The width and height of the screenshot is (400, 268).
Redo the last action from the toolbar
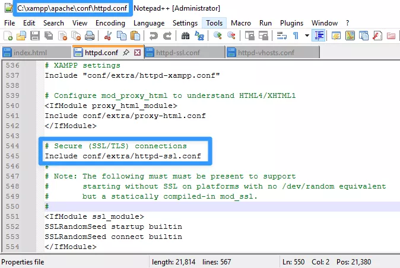point(167,36)
